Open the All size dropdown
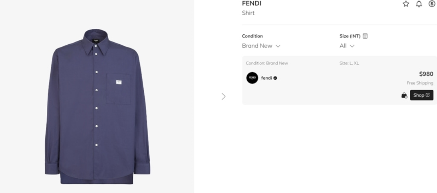The height and width of the screenshot is (193, 437). 347,46
